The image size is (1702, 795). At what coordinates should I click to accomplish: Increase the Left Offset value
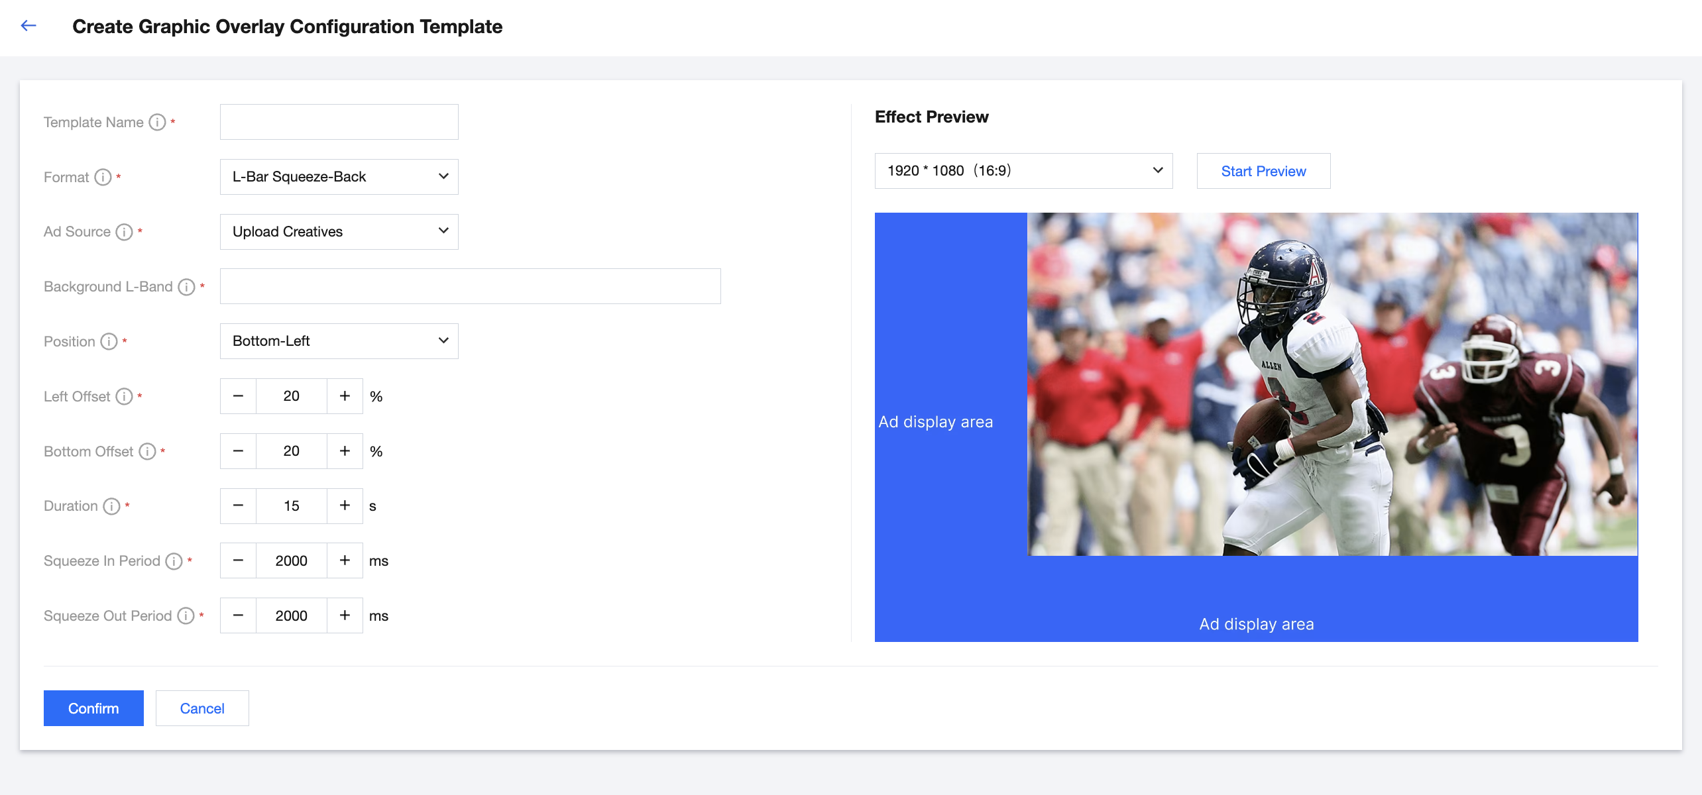click(x=345, y=396)
